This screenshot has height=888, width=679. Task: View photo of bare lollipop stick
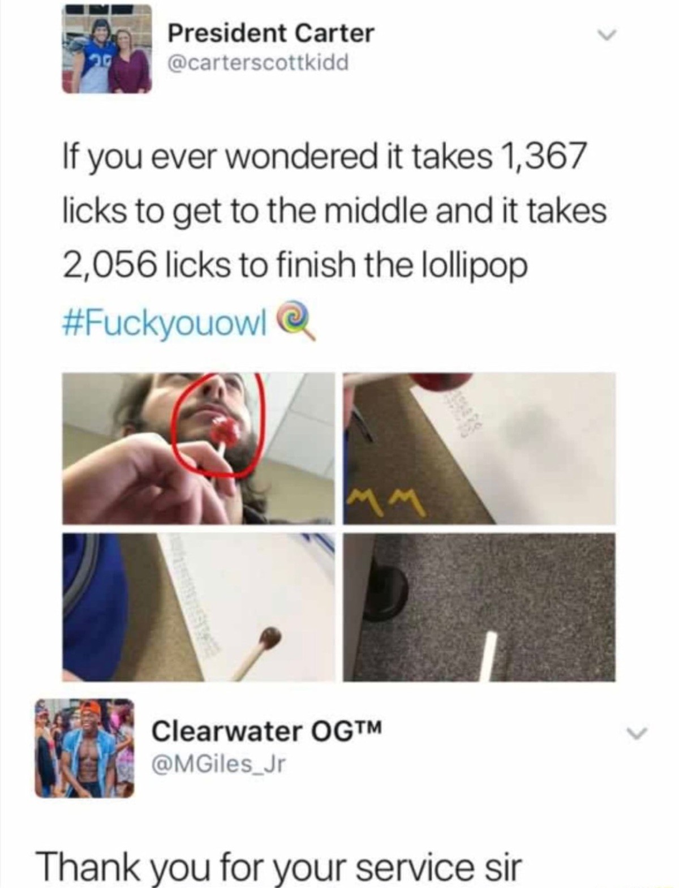pos(479,606)
